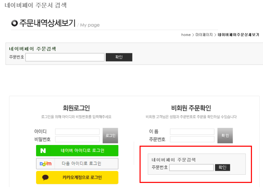Focus the 아이디 input field
The width and height of the screenshot is (263, 194).
click(x=77, y=132)
